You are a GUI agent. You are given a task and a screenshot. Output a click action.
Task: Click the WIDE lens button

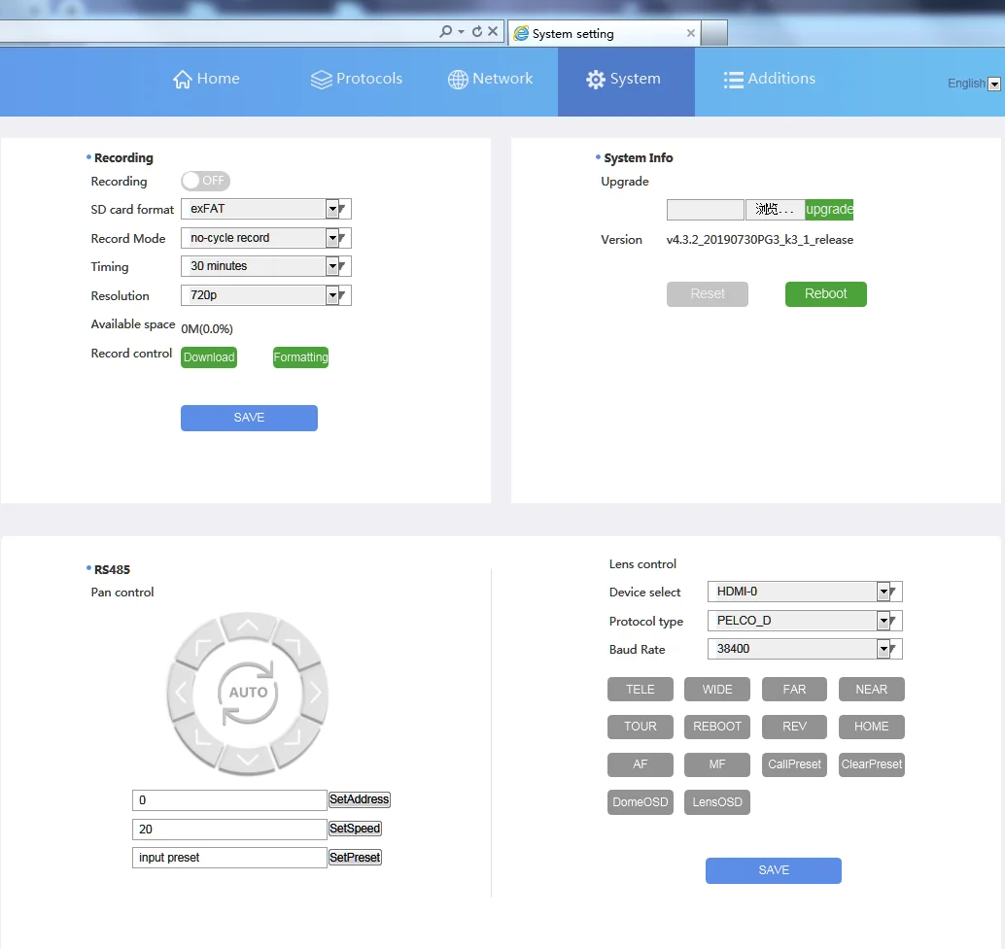pos(717,690)
